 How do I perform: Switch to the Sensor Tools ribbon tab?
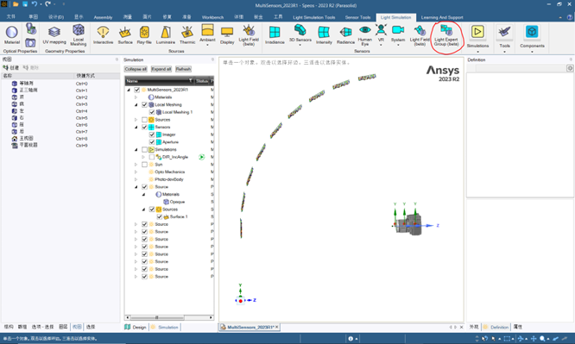pyautogui.click(x=357, y=17)
